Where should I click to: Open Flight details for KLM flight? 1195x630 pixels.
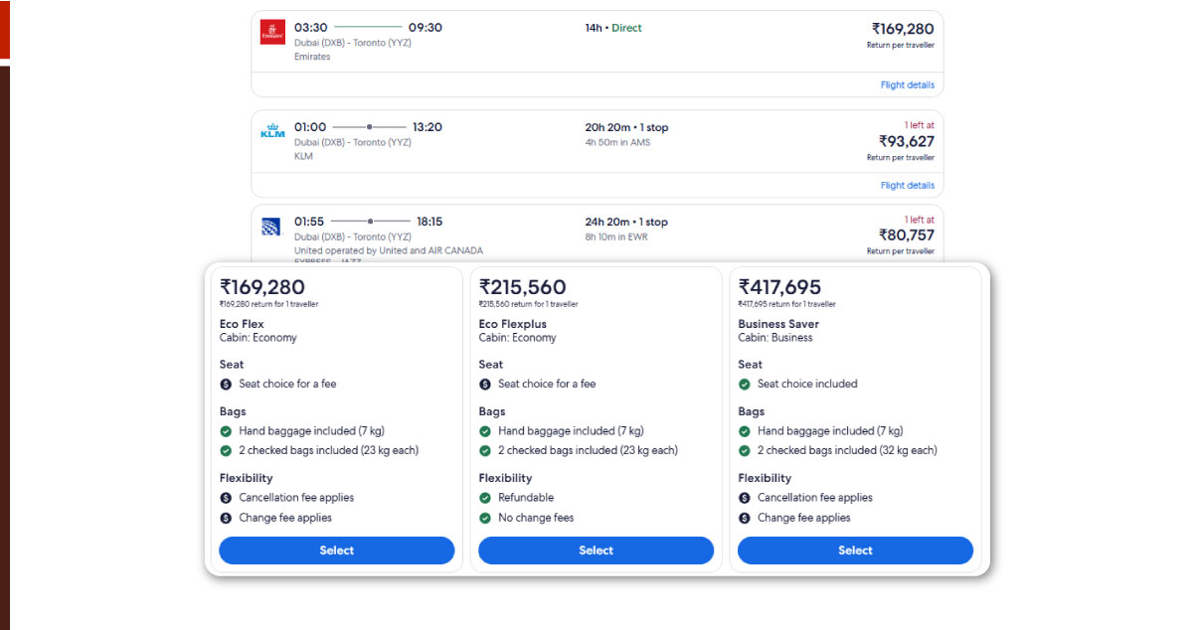(907, 186)
